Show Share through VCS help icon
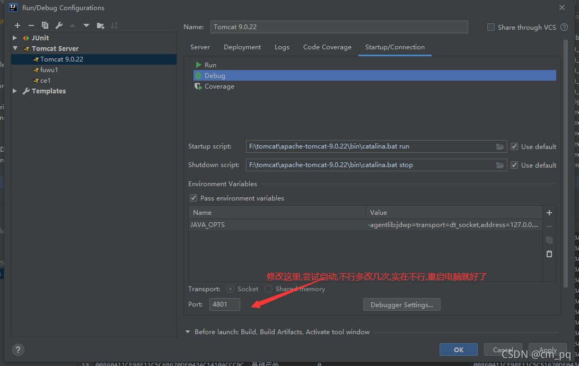This screenshot has height=366, width=579. pos(564,27)
